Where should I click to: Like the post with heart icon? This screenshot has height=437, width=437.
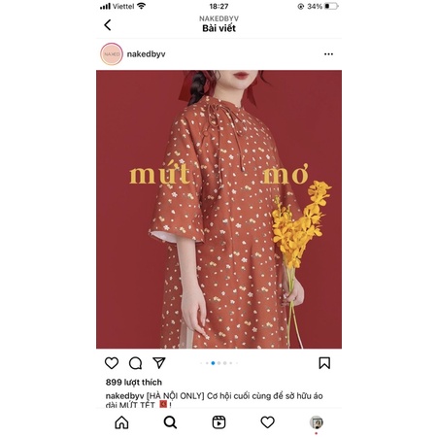pyautogui.click(x=112, y=363)
